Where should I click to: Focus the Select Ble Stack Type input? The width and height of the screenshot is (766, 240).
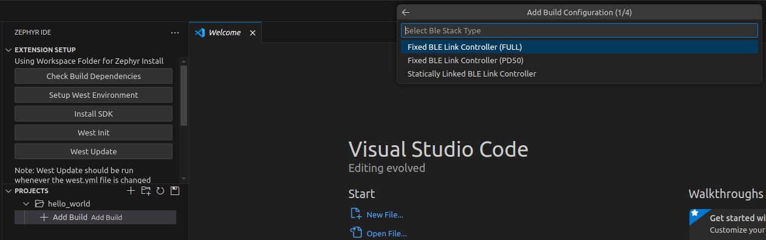click(x=579, y=30)
